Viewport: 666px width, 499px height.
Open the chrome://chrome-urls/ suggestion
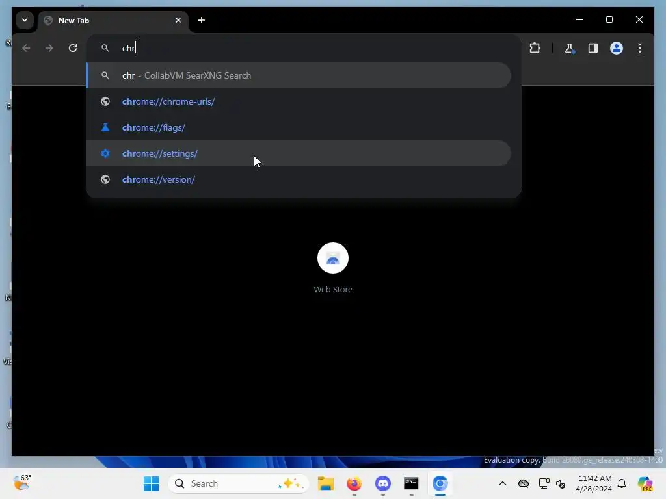pos(299,101)
